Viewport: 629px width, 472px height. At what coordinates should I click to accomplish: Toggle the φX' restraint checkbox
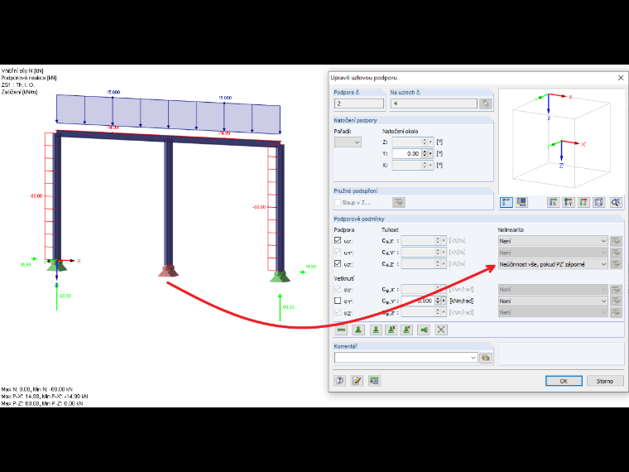point(338,289)
